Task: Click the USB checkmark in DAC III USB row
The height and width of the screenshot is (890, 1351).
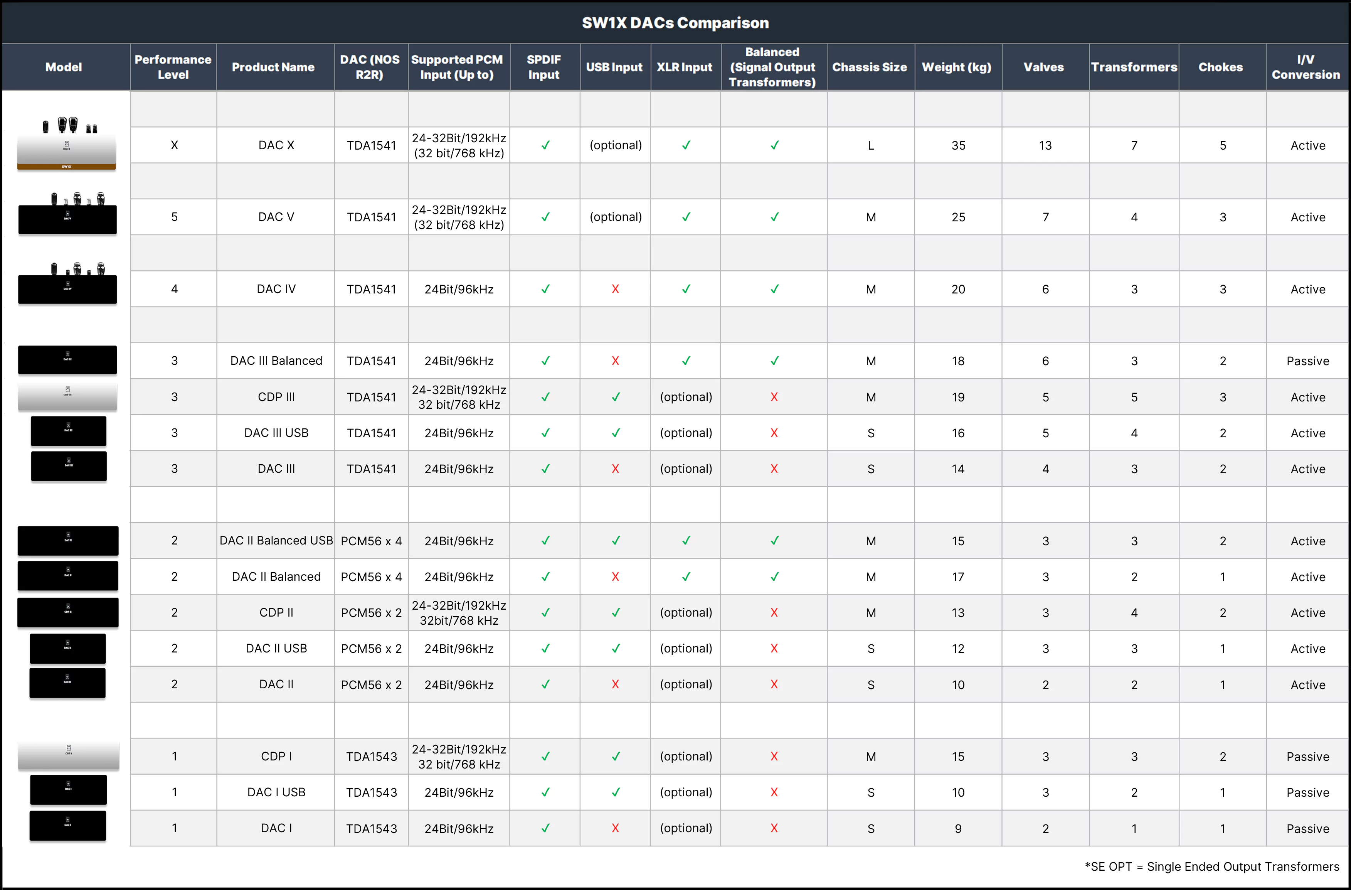Action: [x=616, y=433]
